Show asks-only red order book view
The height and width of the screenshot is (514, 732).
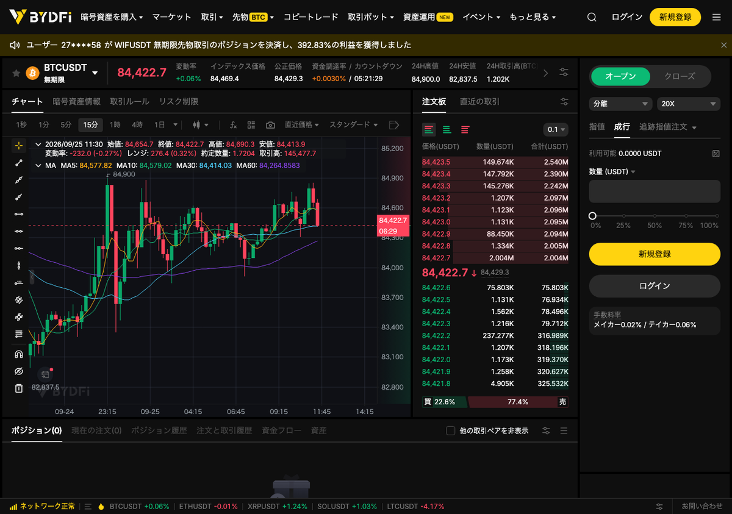point(465,129)
